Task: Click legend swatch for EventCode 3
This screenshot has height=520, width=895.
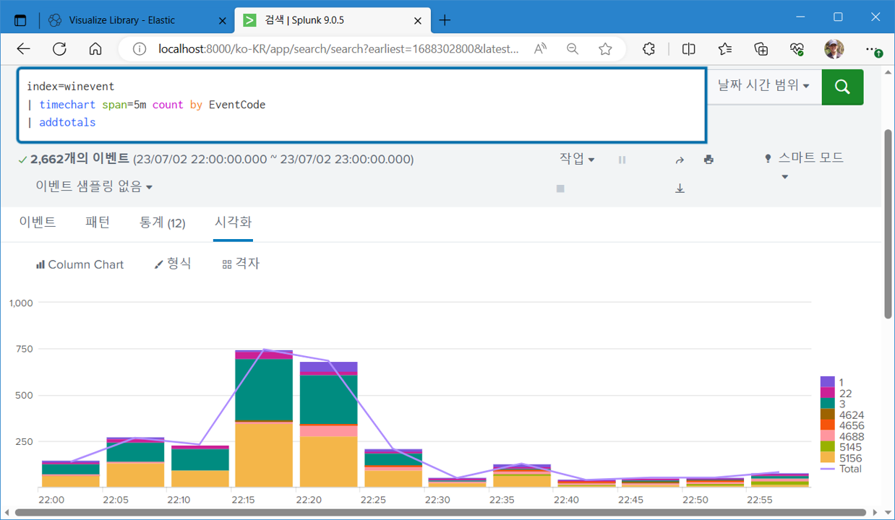Action: (827, 404)
